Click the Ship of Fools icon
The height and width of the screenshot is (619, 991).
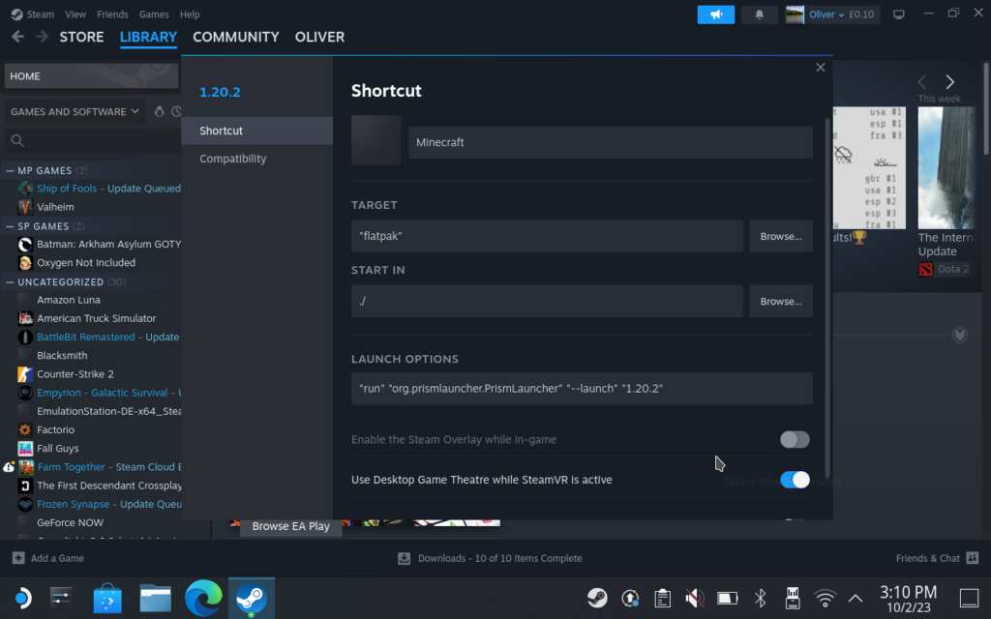click(25, 189)
